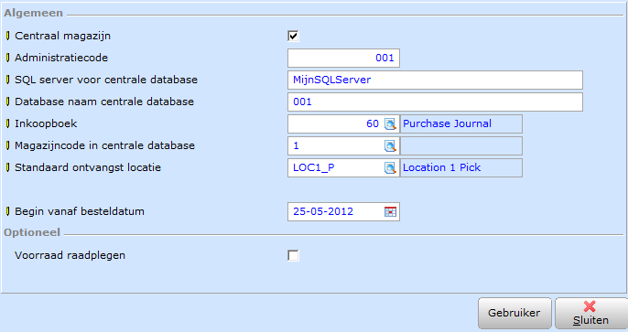Open lookup browser for Inkoopboek

[390, 124]
